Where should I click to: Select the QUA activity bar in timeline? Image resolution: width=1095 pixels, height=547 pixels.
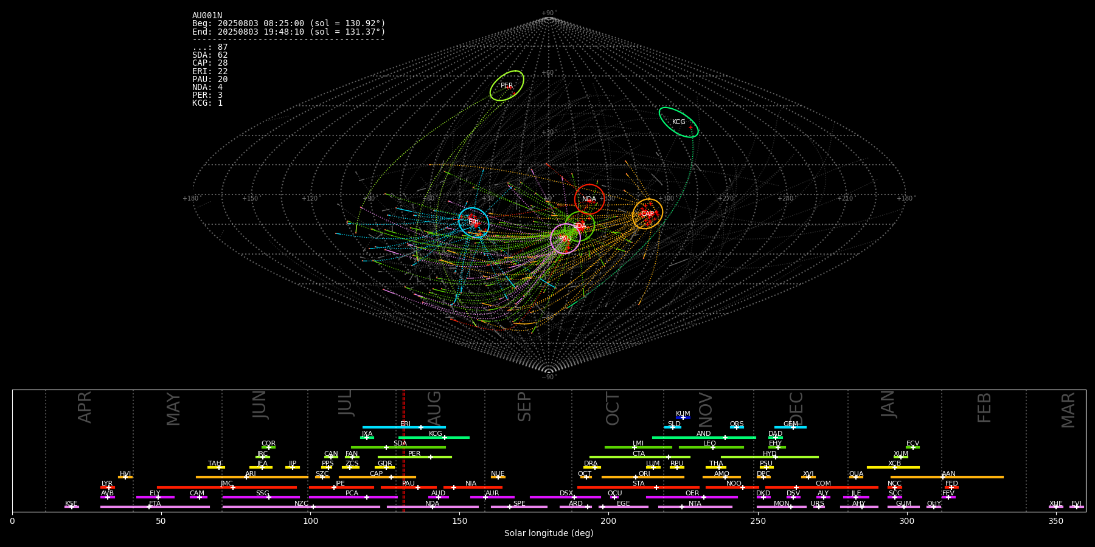pyautogui.click(x=856, y=477)
